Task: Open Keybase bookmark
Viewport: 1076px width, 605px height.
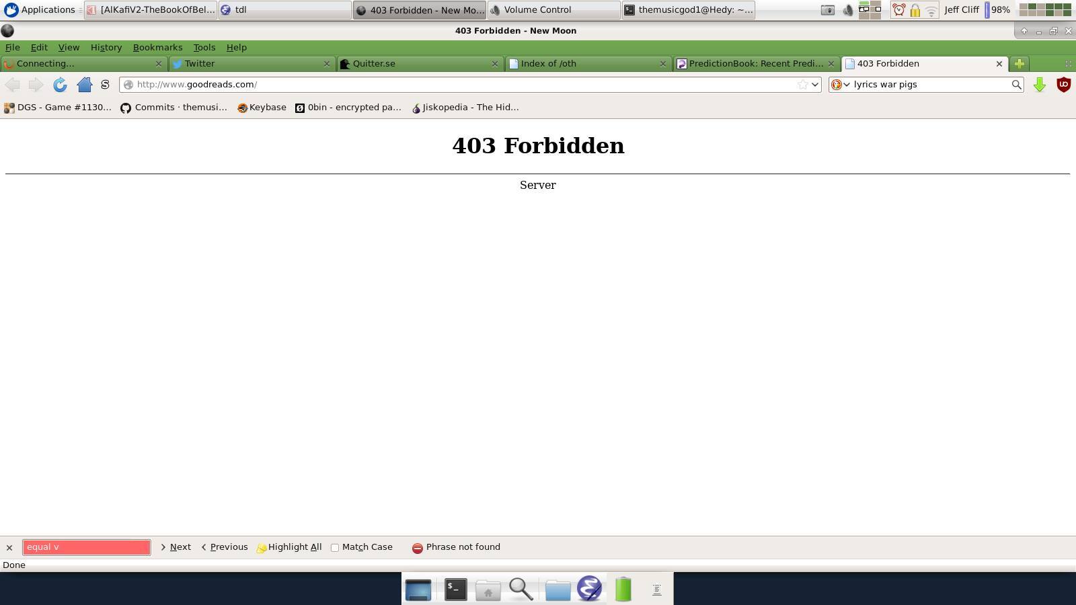Action: 262,108
